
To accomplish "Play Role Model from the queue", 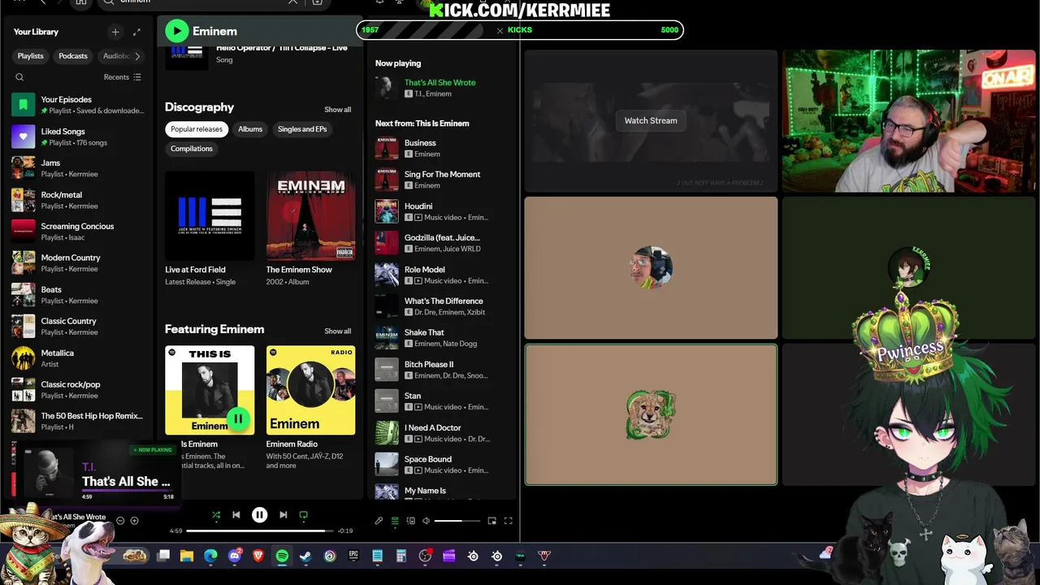I will tap(443, 275).
